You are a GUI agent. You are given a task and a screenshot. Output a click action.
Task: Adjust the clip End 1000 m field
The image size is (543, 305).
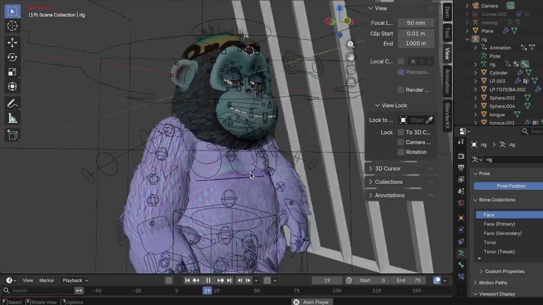click(x=416, y=43)
